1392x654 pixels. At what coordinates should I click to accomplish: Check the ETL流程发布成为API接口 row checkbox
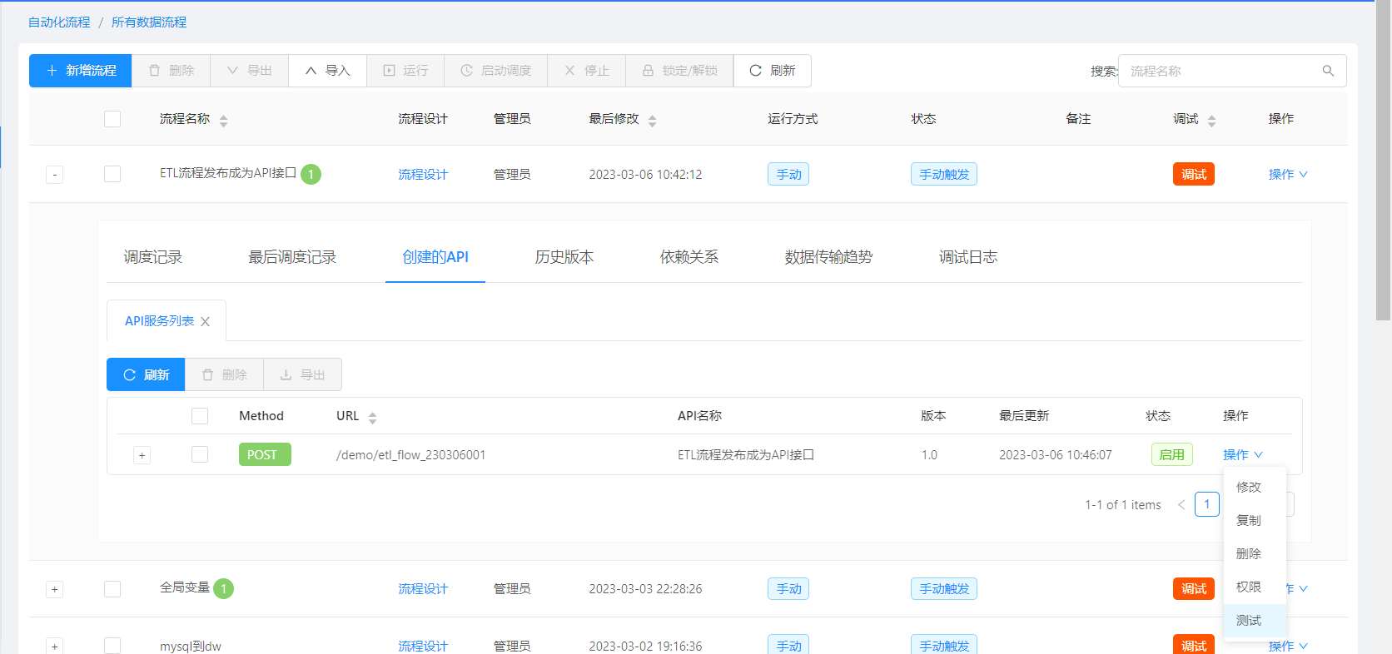click(x=112, y=174)
